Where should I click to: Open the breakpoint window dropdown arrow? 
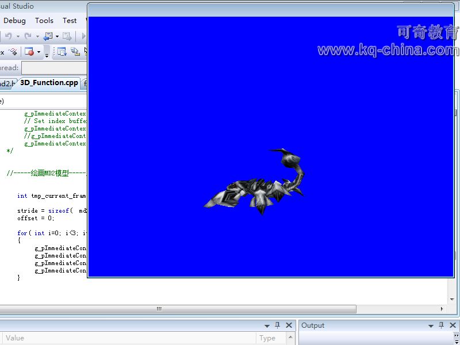pos(39,52)
